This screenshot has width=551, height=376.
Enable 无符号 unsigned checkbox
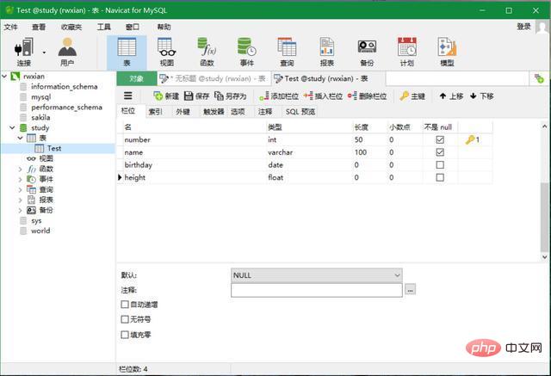coord(125,319)
